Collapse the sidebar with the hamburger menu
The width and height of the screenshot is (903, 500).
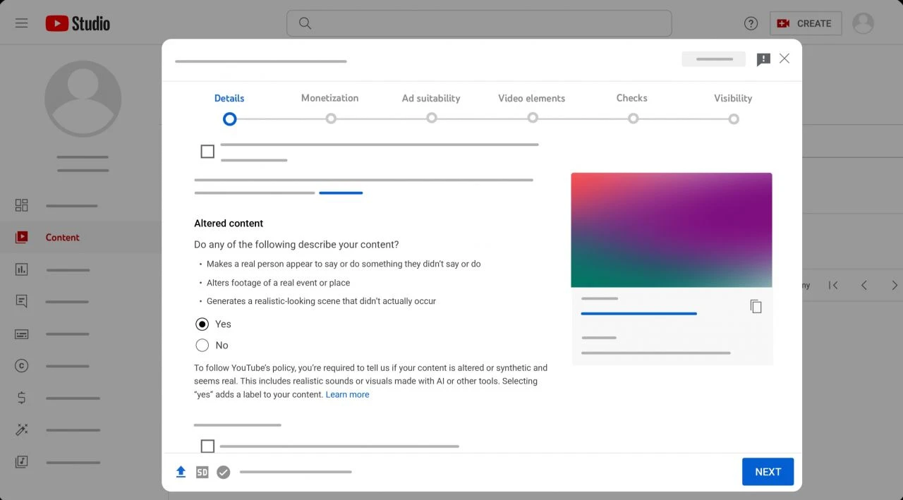[x=21, y=22]
